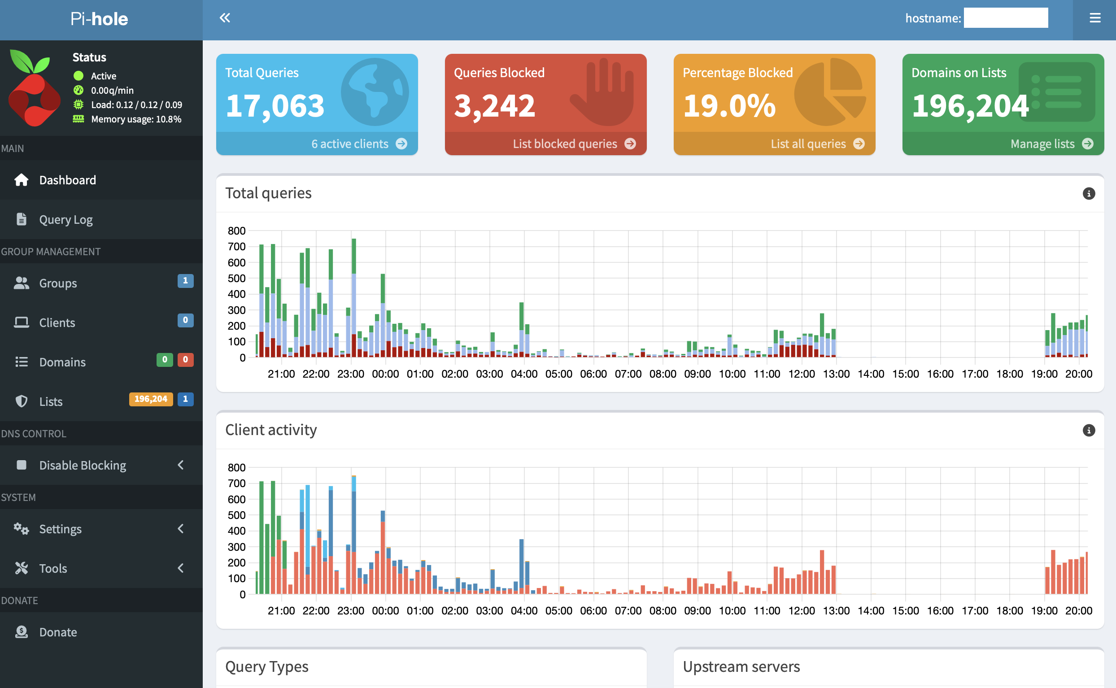Open the Dashboard menu item
The image size is (1116, 688).
[67, 180]
